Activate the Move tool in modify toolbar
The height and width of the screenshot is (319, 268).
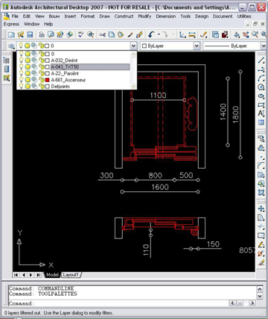pos(261,208)
